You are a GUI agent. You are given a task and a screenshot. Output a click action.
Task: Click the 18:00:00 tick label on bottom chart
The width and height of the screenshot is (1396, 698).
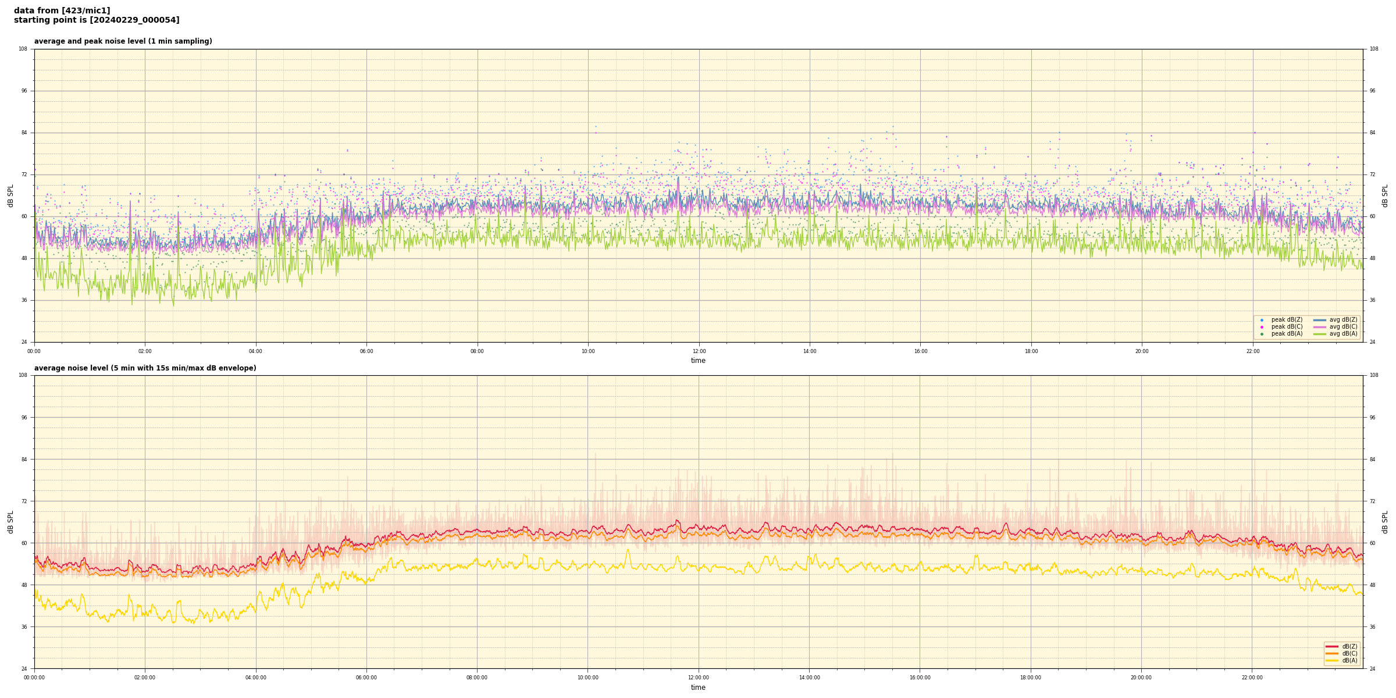tap(1031, 678)
